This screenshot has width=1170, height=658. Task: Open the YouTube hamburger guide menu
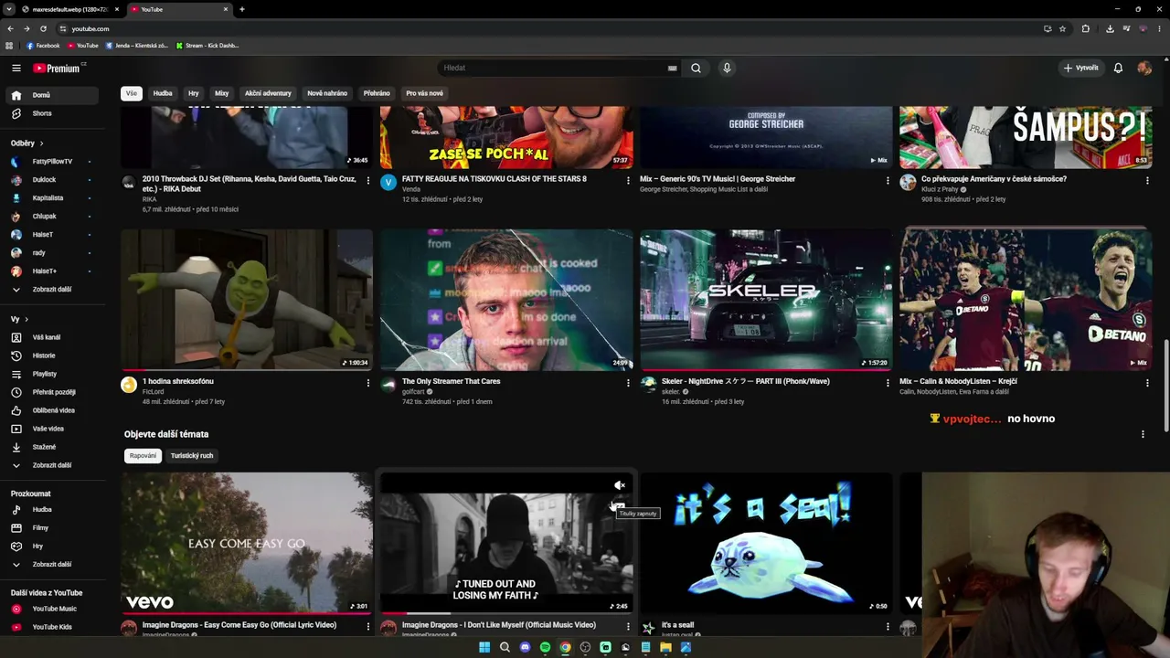(x=16, y=68)
